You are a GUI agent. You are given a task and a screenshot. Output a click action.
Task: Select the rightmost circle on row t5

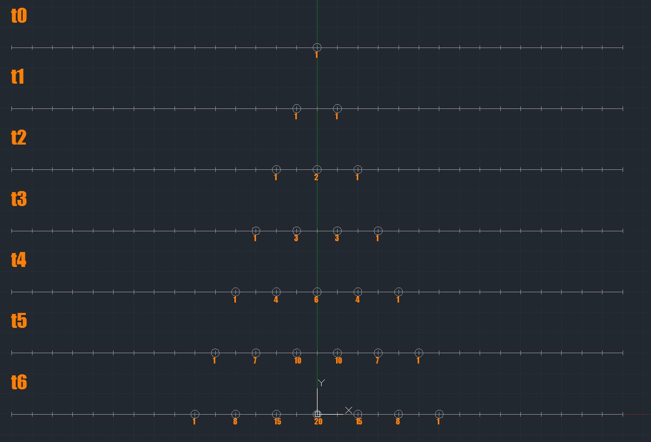coord(419,353)
